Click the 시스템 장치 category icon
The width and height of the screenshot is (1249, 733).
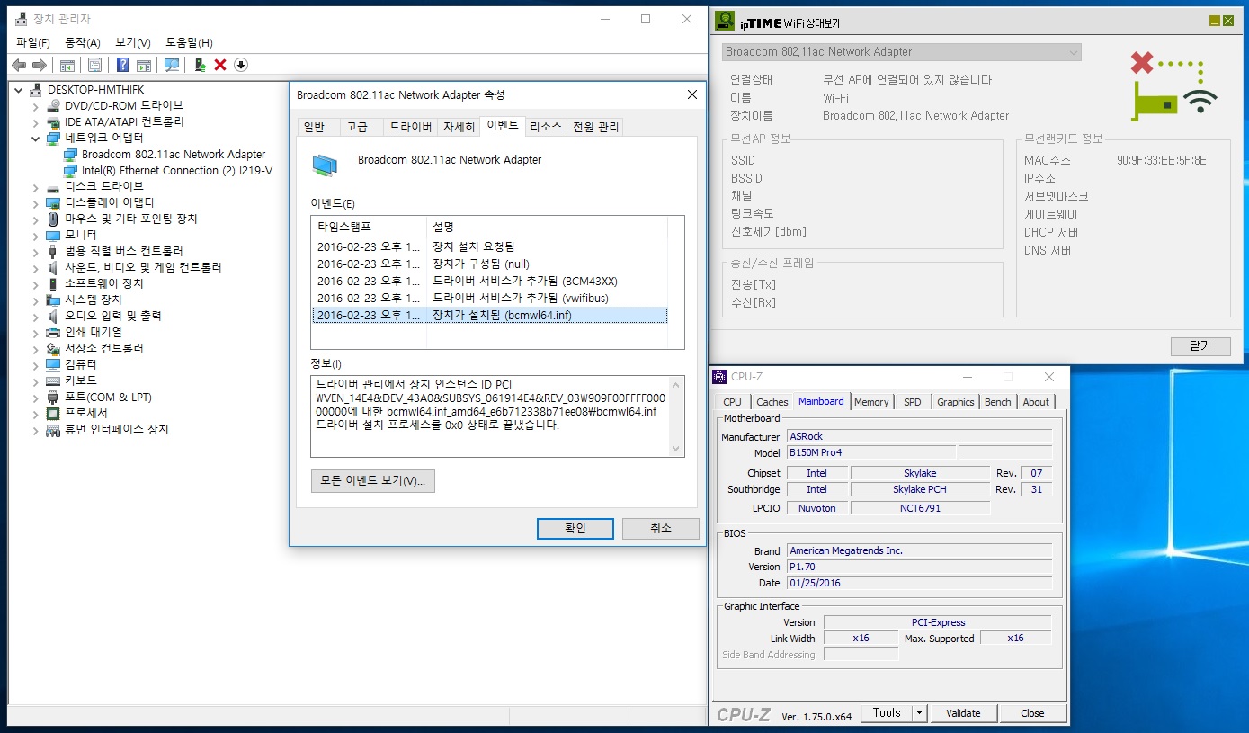click(54, 299)
